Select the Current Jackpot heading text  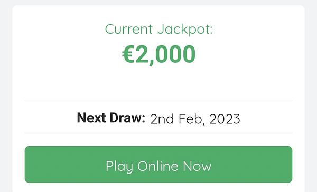[158, 30]
